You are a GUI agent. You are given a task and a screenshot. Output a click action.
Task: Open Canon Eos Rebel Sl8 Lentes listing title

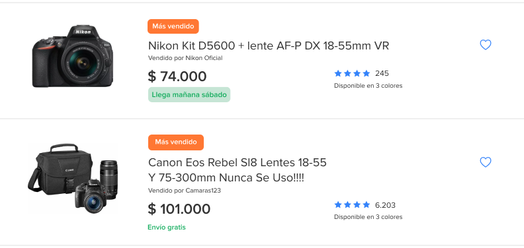coord(238,170)
